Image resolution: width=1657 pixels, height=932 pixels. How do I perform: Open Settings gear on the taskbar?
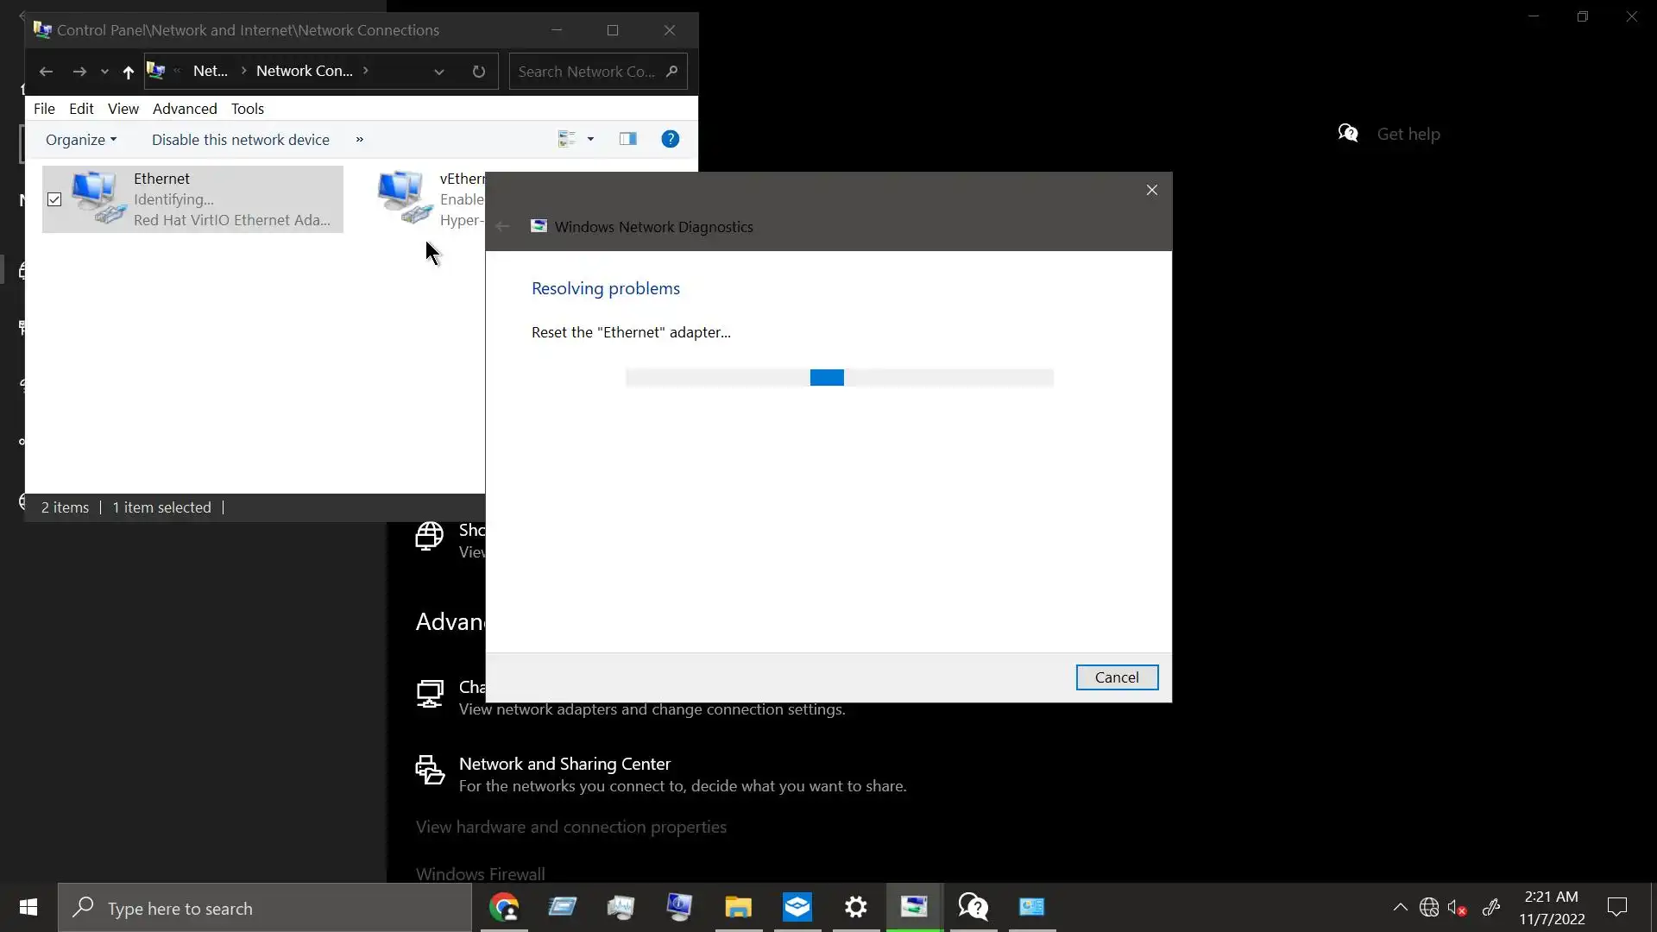tap(855, 907)
